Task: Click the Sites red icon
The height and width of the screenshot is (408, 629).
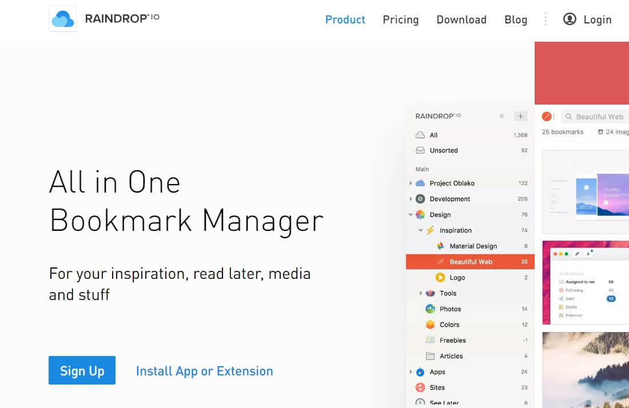Action: (x=420, y=387)
